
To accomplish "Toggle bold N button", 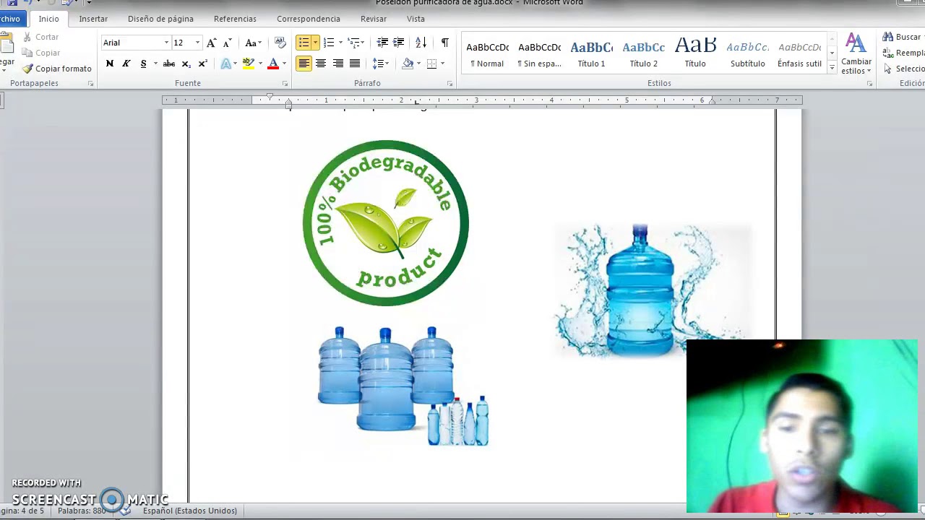I will point(110,64).
